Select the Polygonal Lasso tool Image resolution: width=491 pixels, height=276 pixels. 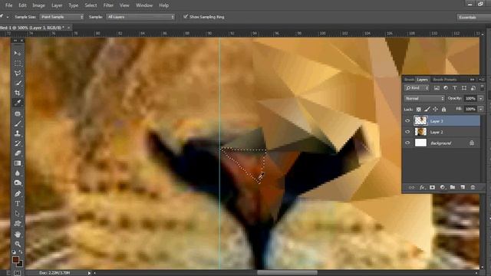(18, 74)
